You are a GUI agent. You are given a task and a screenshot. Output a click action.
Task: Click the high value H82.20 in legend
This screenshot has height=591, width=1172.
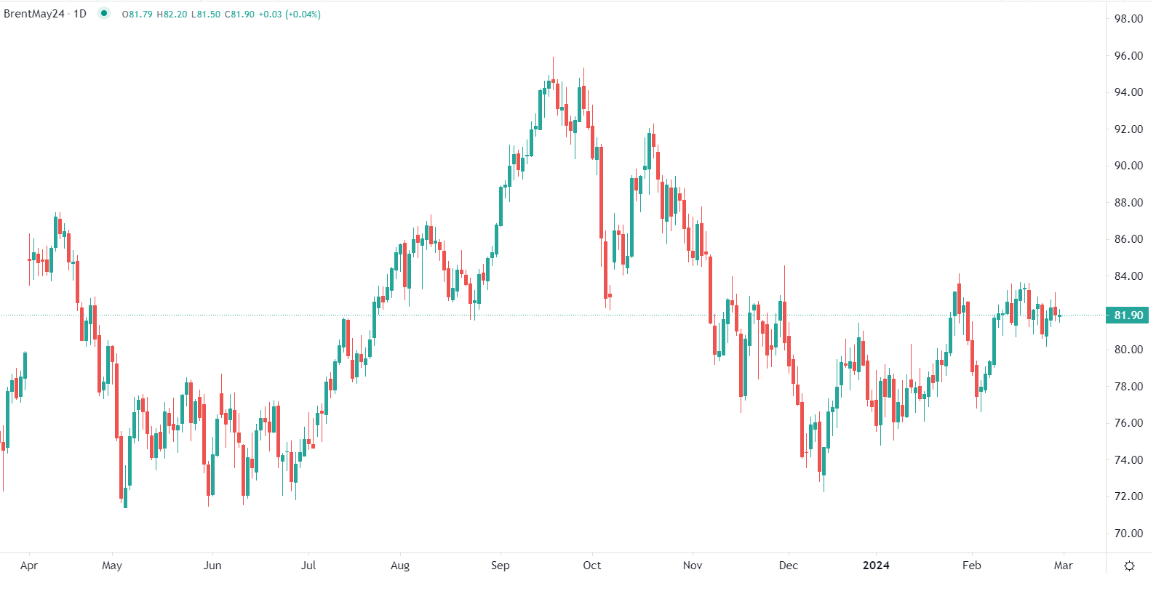pos(172,15)
